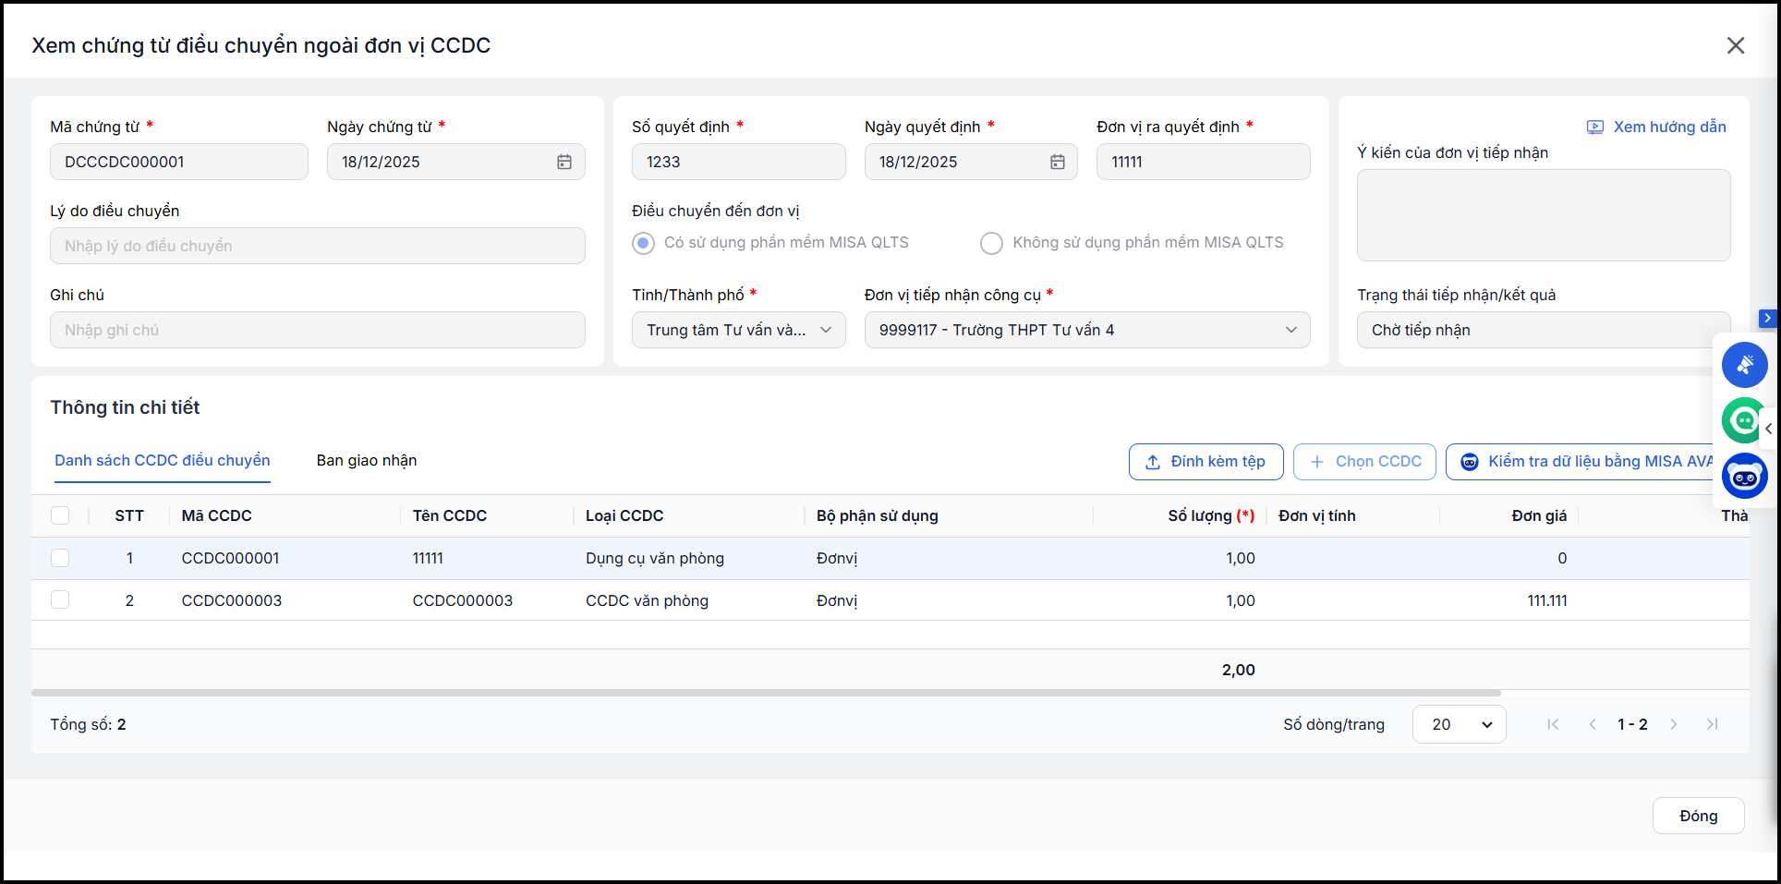1781x884 pixels.
Task: Click the Đóng button
Action: 1698,816
